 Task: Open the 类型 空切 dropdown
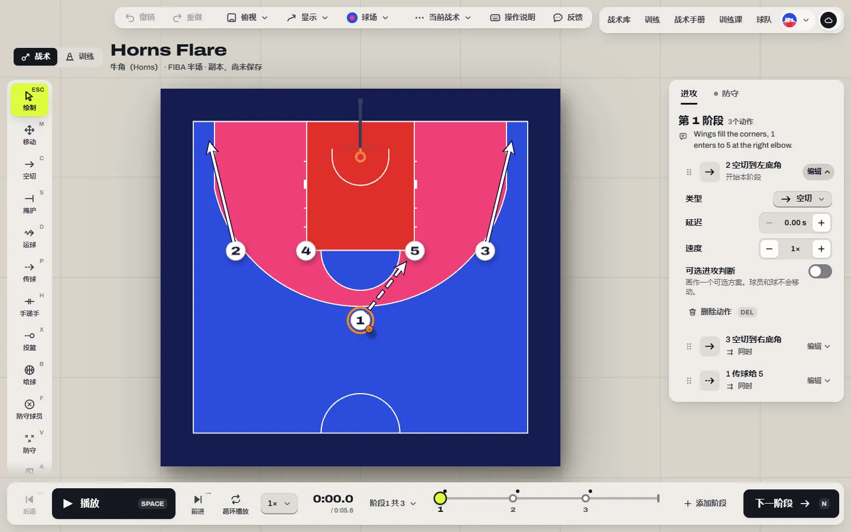click(x=803, y=199)
